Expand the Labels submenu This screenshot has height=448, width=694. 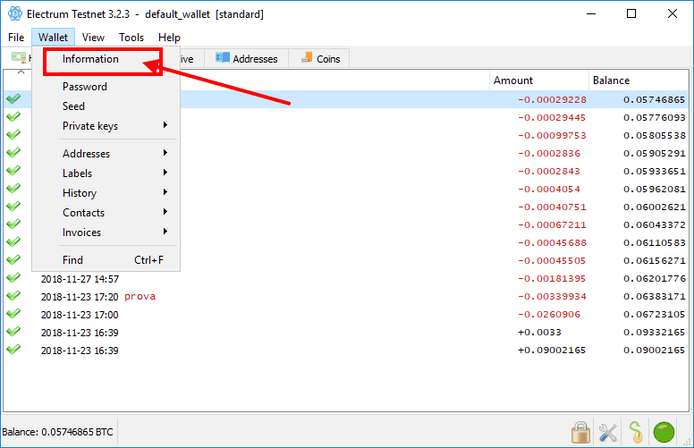point(106,173)
